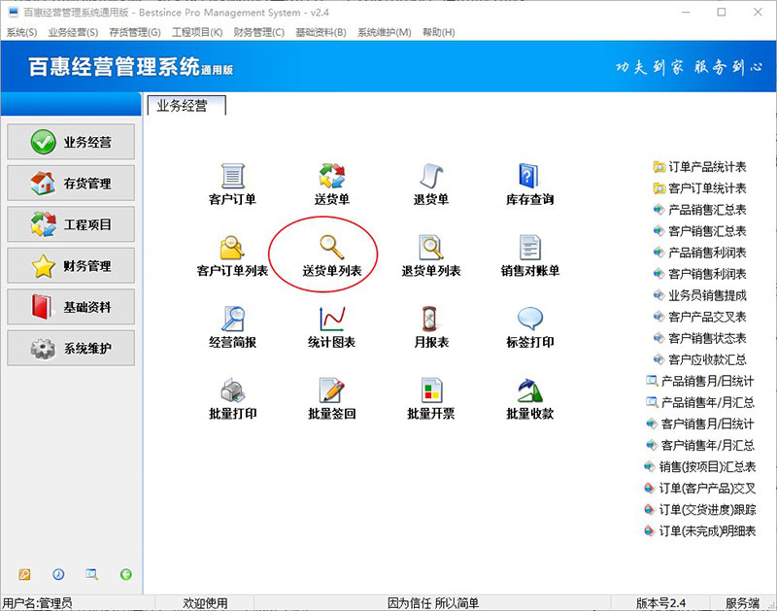Open the 产品销售汇总表 report
The width and height of the screenshot is (777, 611).
point(699,210)
